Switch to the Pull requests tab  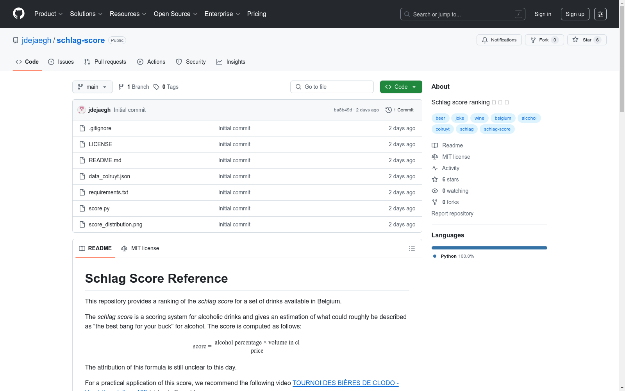coord(105,62)
